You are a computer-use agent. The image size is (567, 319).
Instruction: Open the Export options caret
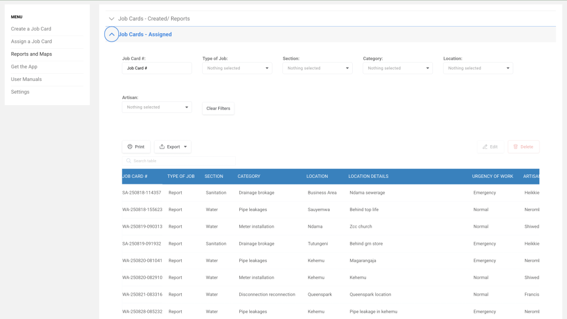click(x=185, y=147)
